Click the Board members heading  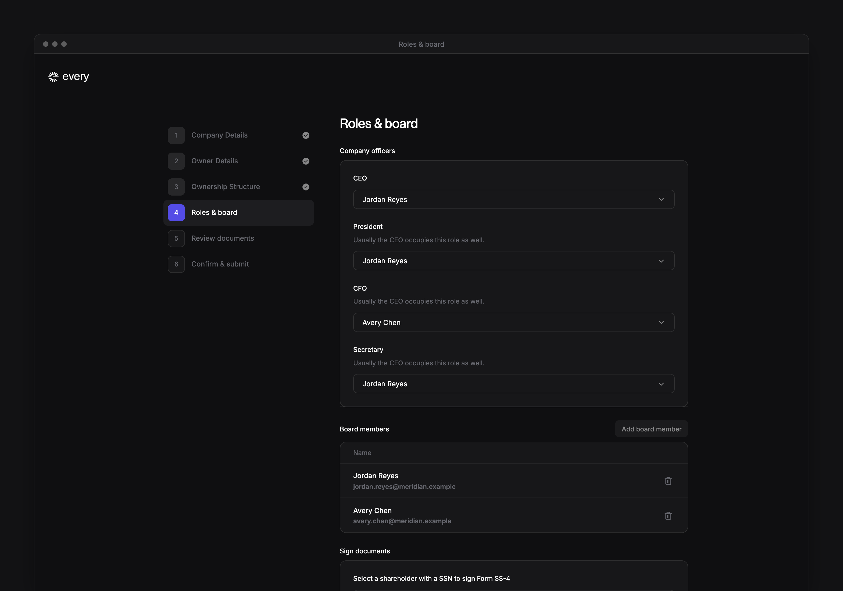[x=364, y=429]
